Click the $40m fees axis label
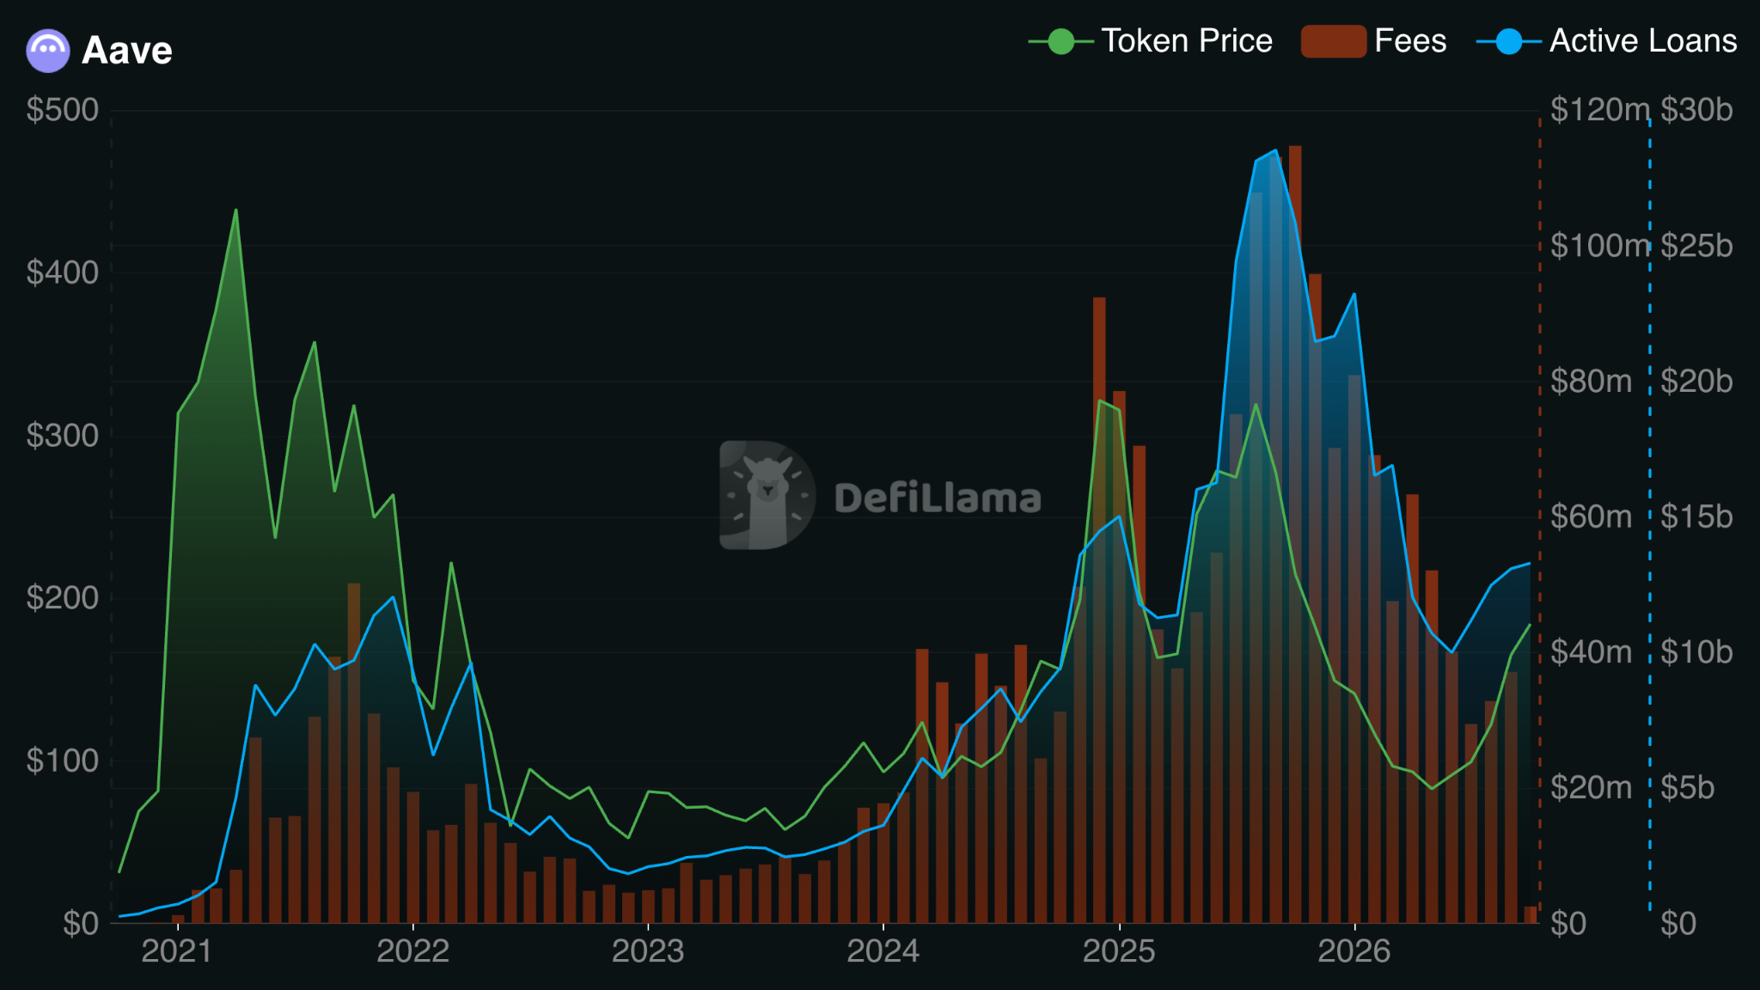1760x990 pixels. pos(1592,652)
